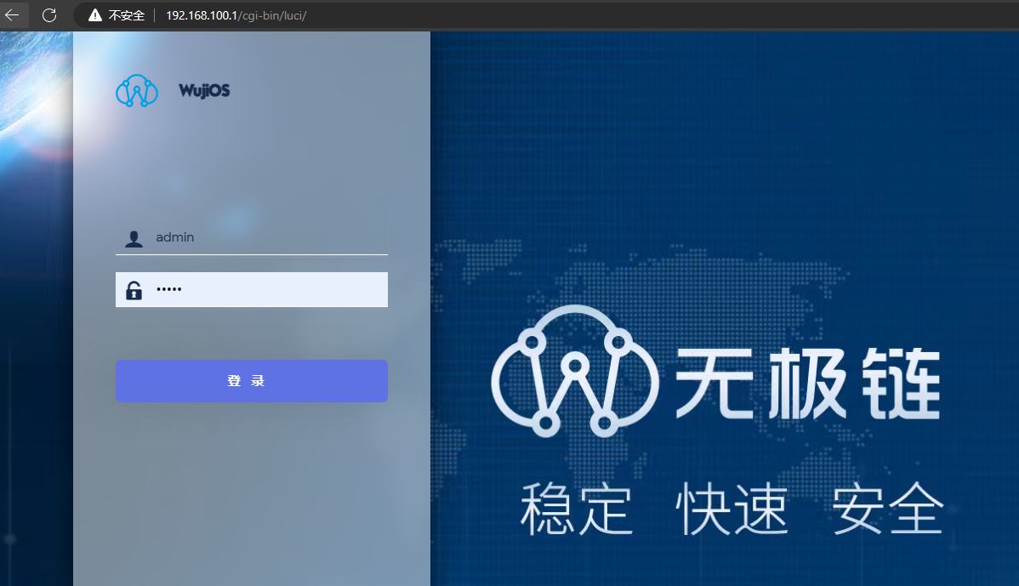This screenshot has height=586, width=1019.
Task: Click the browser back arrow
Action: click(x=12, y=15)
